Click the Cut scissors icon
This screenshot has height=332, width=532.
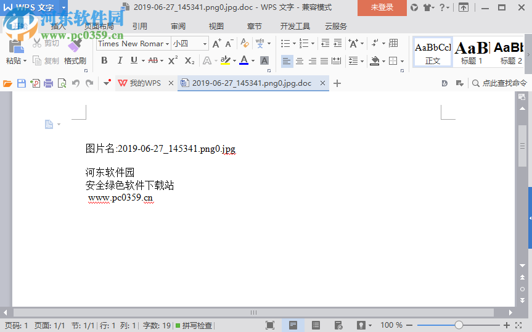coord(36,43)
